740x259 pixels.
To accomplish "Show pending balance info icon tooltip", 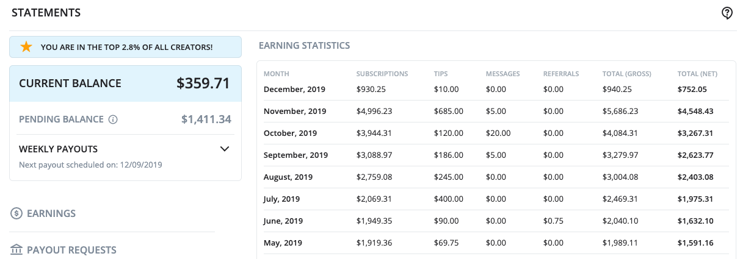I will [x=113, y=119].
